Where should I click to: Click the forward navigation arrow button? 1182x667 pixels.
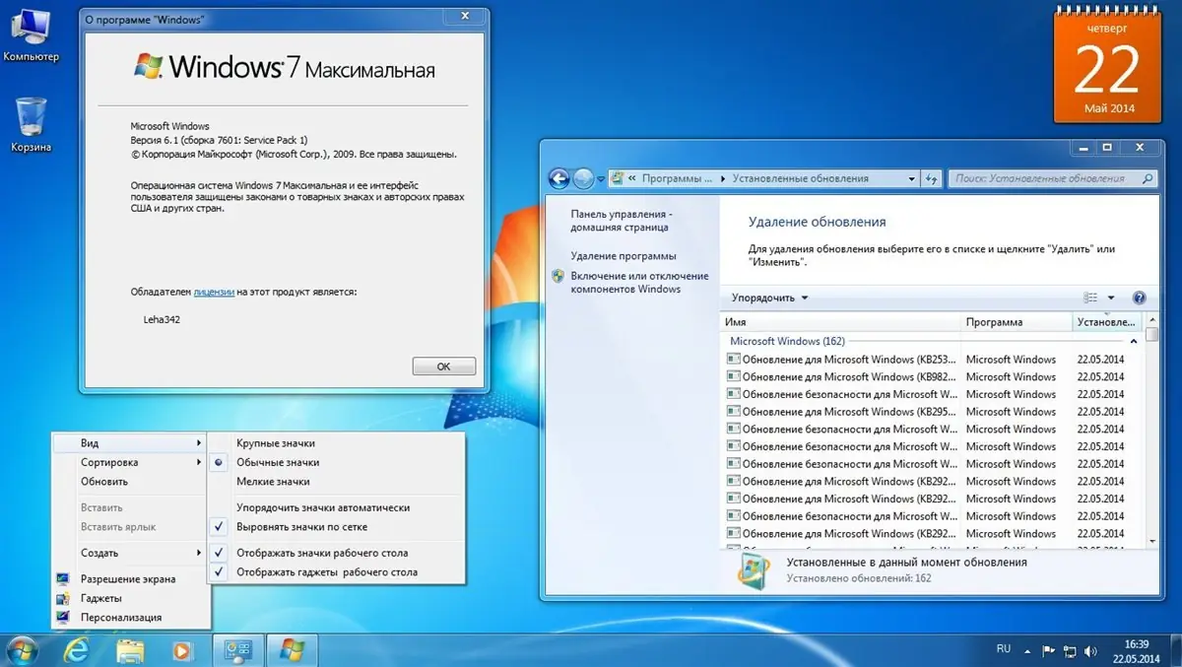[583, 178]
